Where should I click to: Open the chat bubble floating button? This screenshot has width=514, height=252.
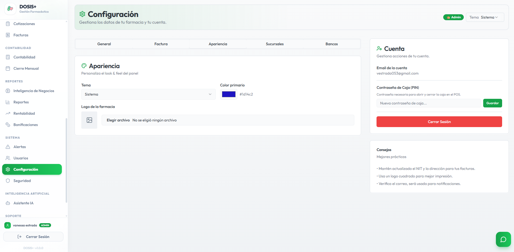coord(503,239)
